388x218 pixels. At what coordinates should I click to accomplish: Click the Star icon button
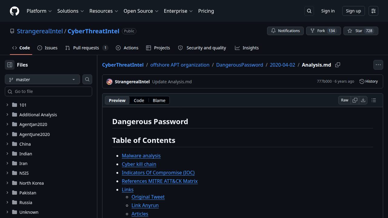[x=361, y=31]
